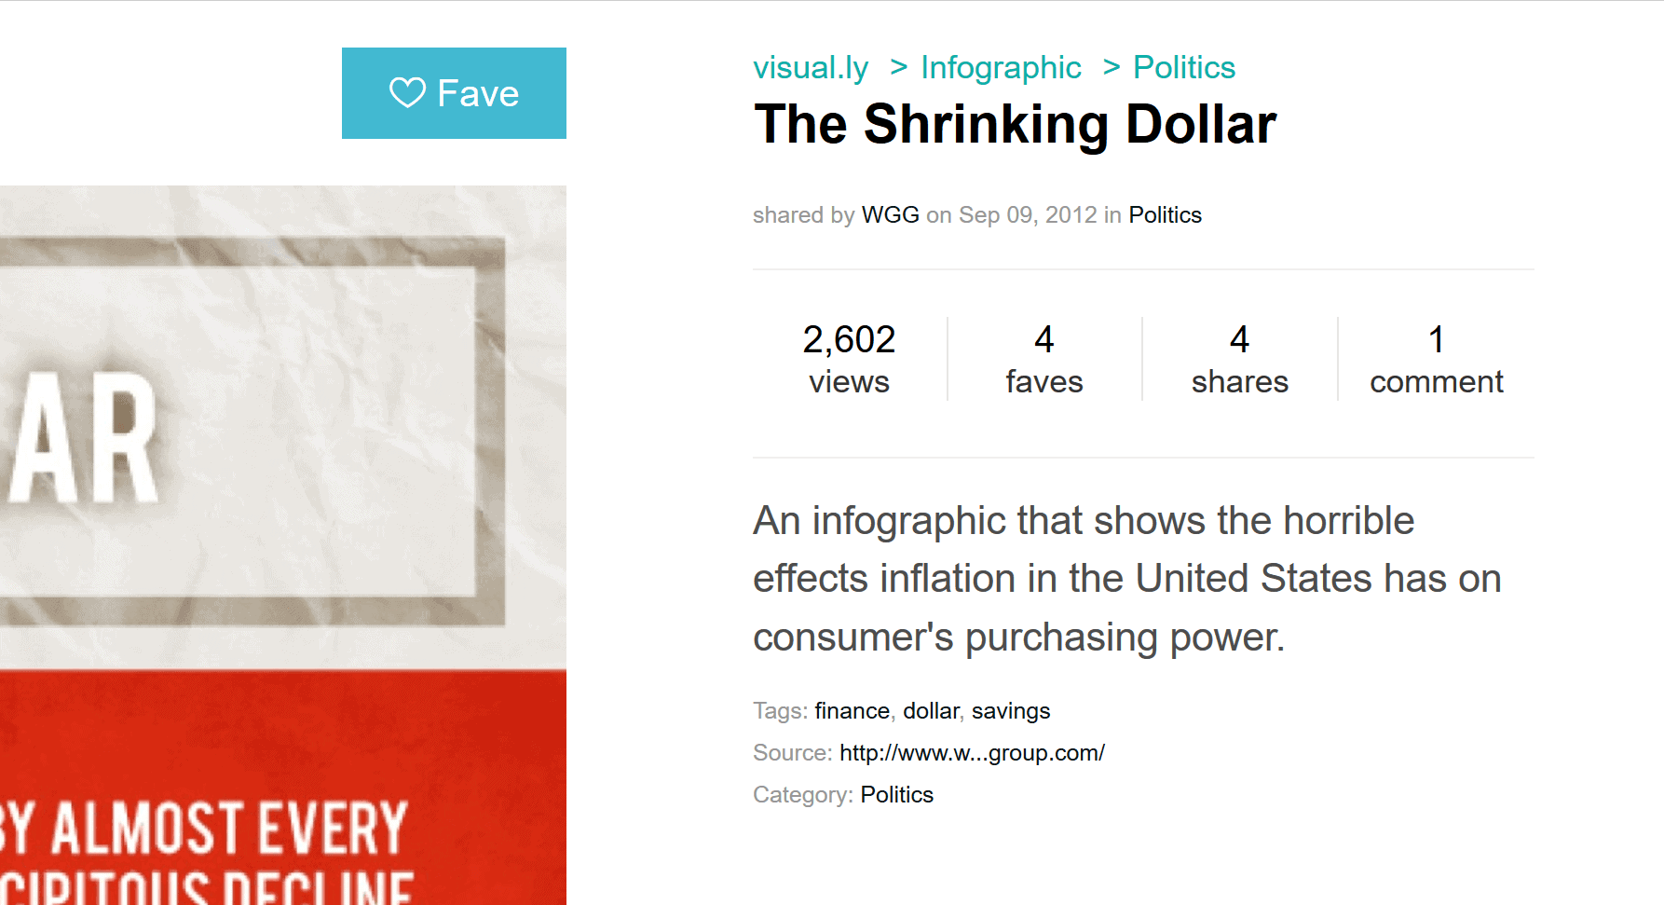Screen dimensions: 1664x905
Task: Open the Category Politics link
Action: pyautogui.click(x=896, y=795)
